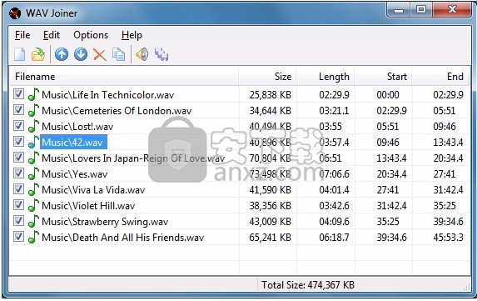
Task: Click note icon for Death And All His Friends
Action: click(33, 237)
